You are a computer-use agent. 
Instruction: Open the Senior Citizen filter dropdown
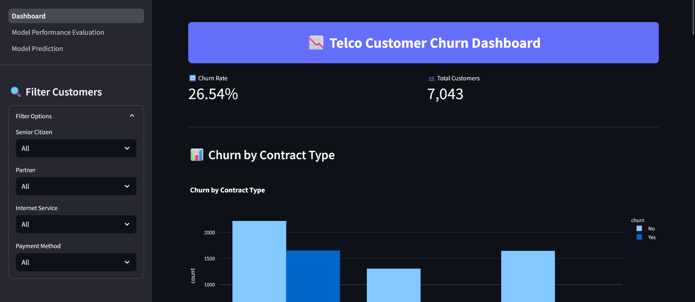pos(76,148)
